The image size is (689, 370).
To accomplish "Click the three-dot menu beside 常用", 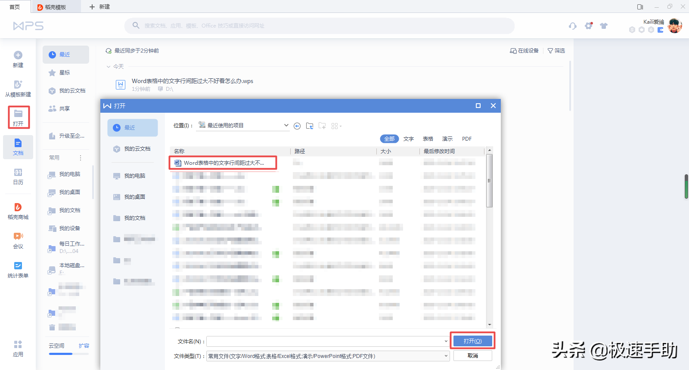I will (80, 158).
